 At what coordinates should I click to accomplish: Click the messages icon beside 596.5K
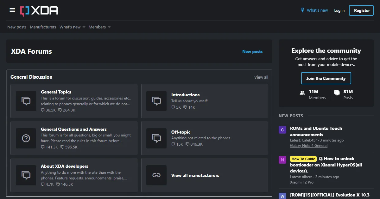coord(62,147)
